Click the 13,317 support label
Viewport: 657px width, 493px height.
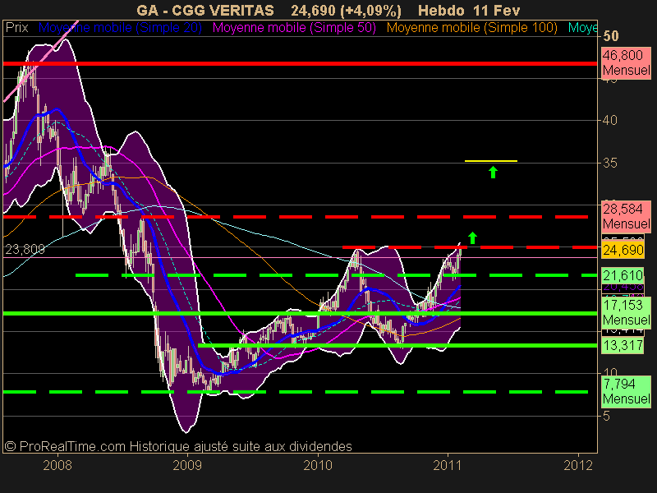[x=623, y=345]
